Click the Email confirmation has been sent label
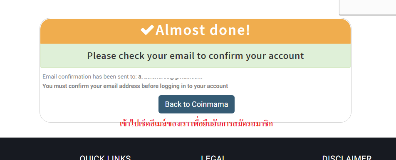The height and width of the screenshot is (160, 396). point(90,77)
